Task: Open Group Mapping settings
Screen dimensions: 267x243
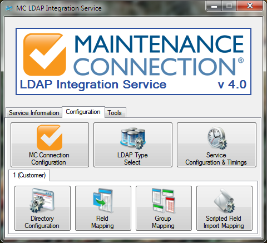Action: point(164,208)
